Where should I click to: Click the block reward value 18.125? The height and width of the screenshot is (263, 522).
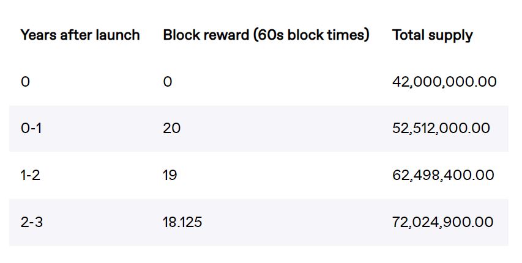[x=182, y=222]
